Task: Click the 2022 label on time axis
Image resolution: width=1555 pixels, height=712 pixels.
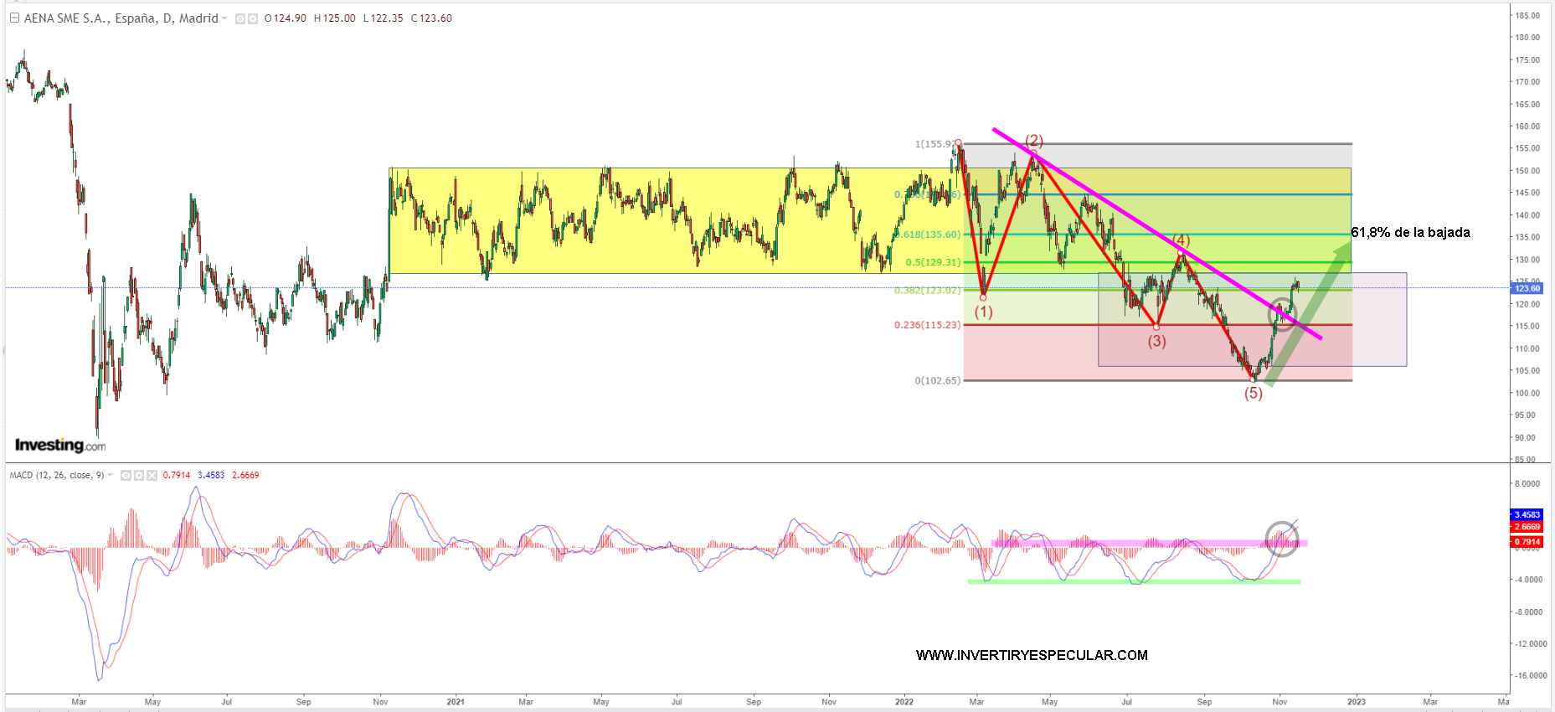Action: 904,702
